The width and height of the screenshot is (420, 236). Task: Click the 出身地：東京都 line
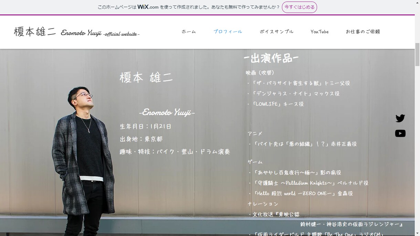click(141, 139)
